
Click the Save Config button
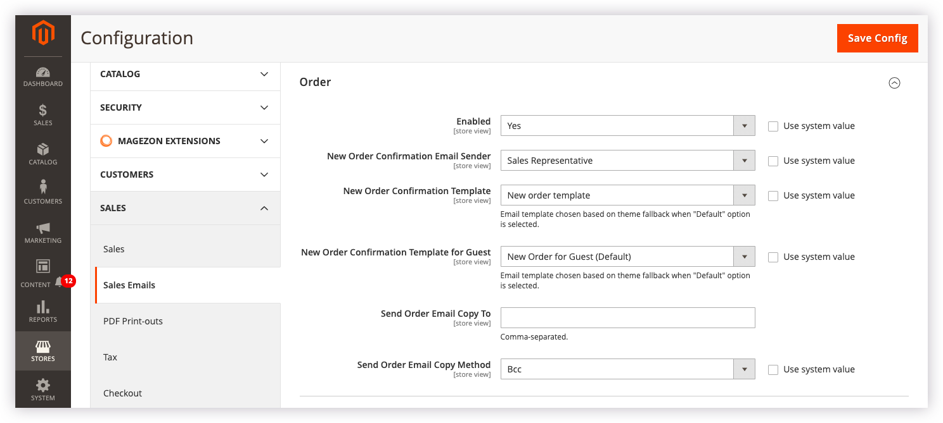pos(877,38)
